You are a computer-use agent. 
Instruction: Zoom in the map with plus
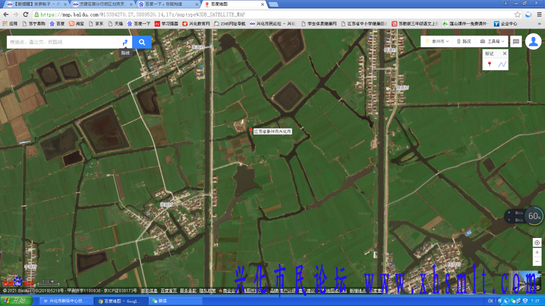click(x=537, y=252)
